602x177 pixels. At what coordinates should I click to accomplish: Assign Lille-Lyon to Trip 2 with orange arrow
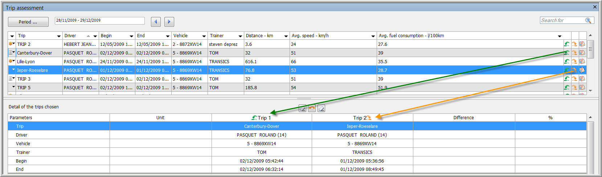(574, 61)
